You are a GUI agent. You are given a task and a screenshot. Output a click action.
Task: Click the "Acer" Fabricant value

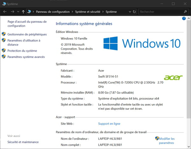101,71
